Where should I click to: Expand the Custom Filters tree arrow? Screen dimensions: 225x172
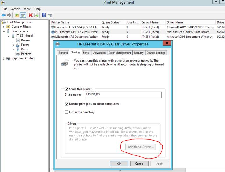(4, 27)
